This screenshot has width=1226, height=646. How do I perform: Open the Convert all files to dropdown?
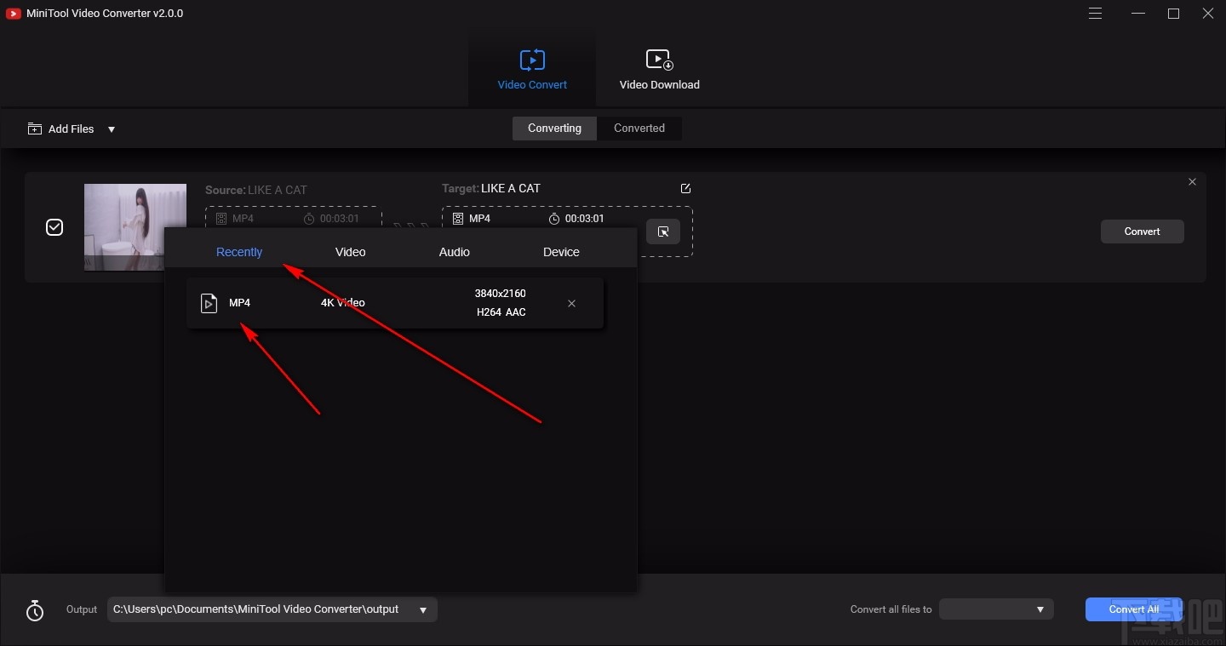[x=996, y=609]
